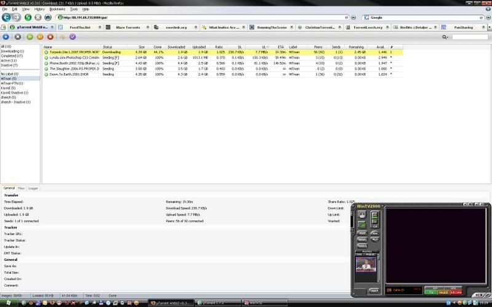This screenshot has width=492, height=307.
Task: Switch to the FunSharing tab
Action: coord(463,28)
